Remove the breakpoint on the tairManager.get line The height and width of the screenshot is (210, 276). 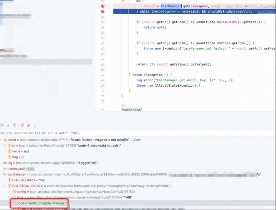tap(103, 6)
